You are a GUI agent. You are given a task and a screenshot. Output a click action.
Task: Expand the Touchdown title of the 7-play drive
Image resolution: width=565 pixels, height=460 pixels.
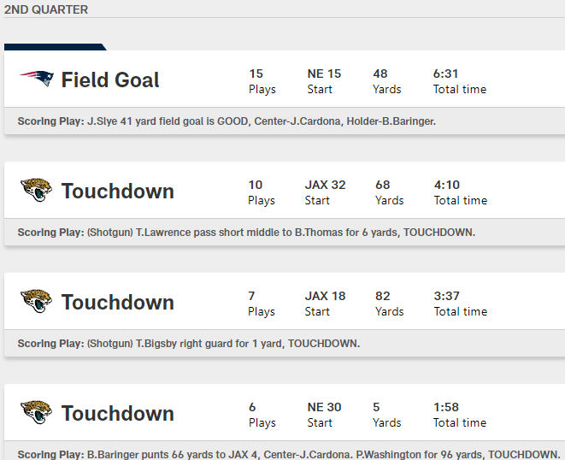click(x=117, y=303)
